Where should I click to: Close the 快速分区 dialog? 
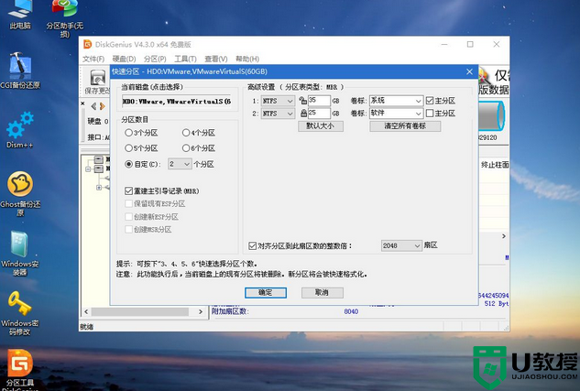pyautogui.click(x=469, y=71)
